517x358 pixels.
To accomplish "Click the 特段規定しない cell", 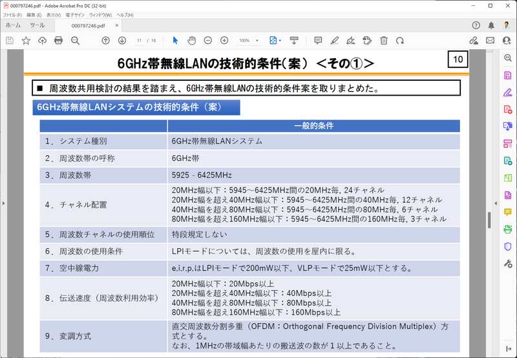I will (314, 235).
